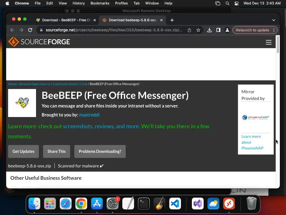The height and width of the screenshot is (215, 286).
Task: Open Communications breadcrumb link
Action: [x=65, y=84]
